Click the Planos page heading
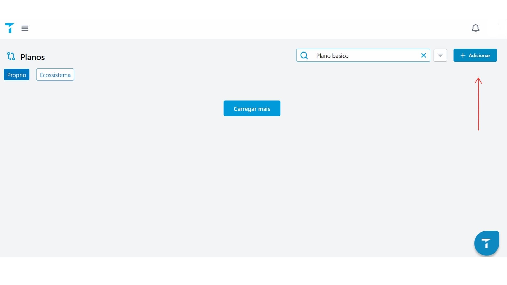Image resolution: width=507 pixels, height=285 pixels. 32,57
